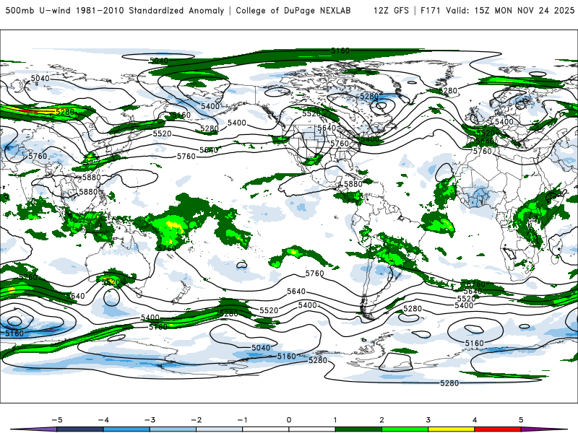
Task: Click the purple arrow tip past 5 on colorbar
Action: point(544,429)
